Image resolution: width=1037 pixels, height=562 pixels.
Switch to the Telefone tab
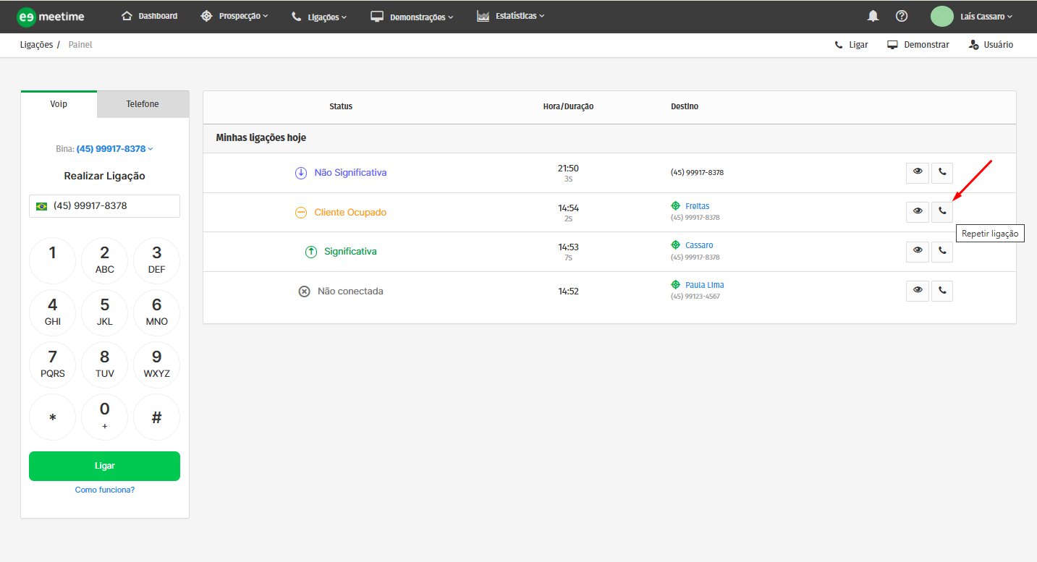[143, 104]
